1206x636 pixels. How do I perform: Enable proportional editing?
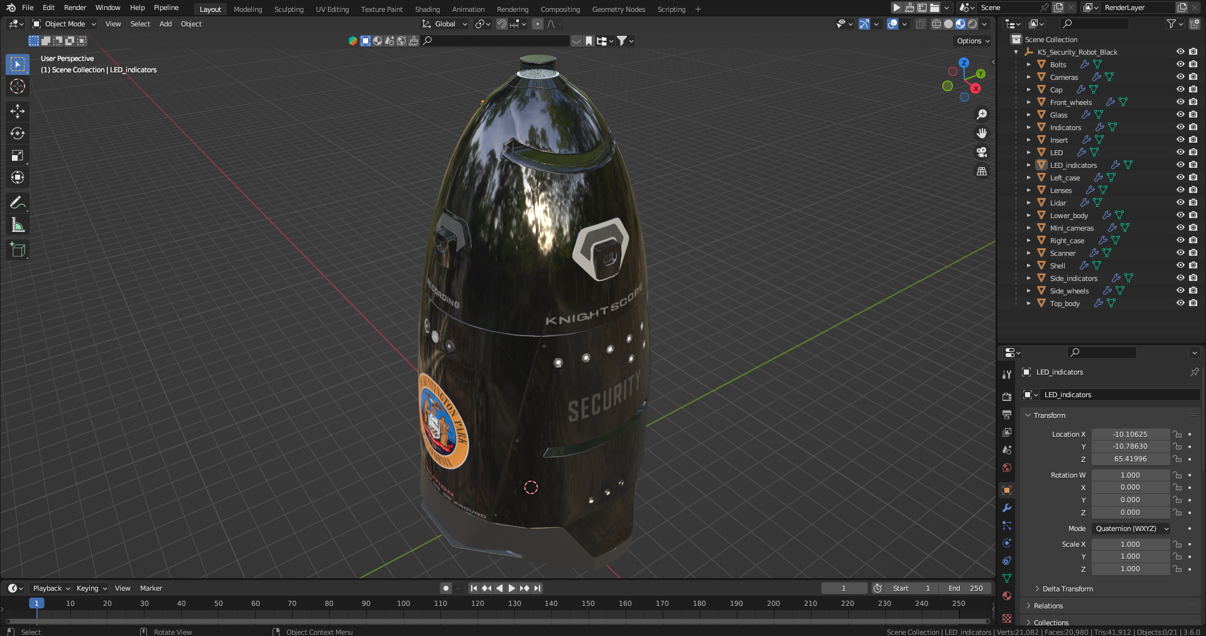click(x=537, y=24)
